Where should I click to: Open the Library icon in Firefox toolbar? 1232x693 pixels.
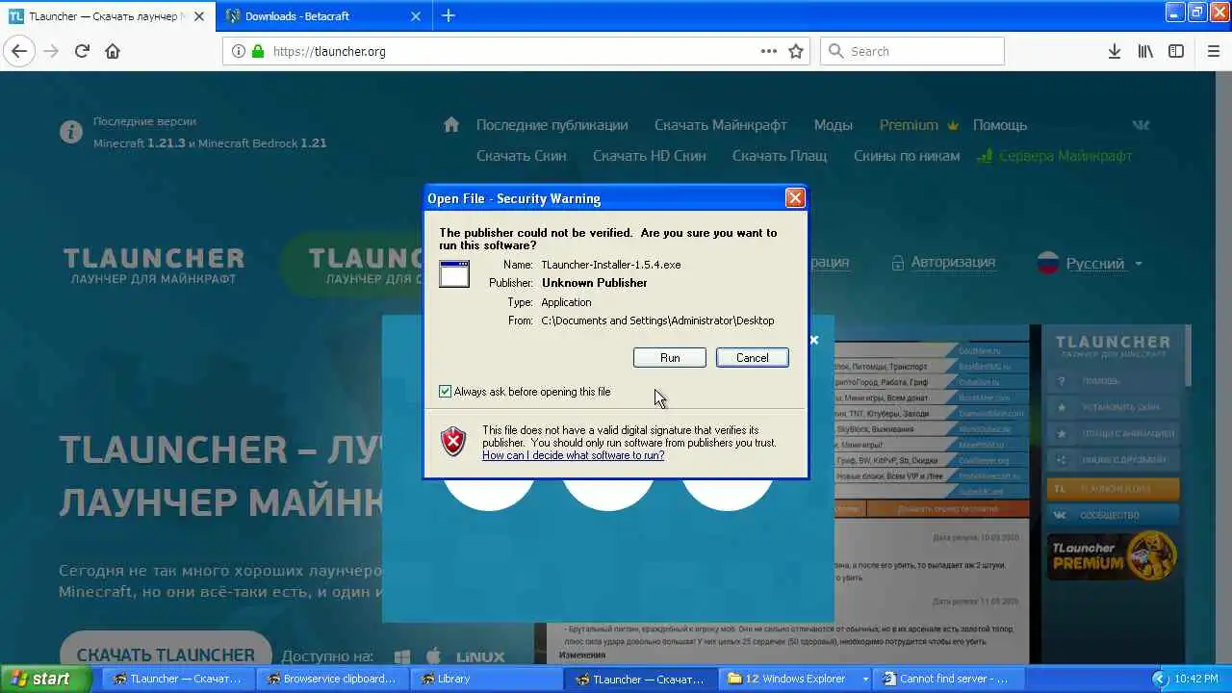click(x=1145, y=51)
